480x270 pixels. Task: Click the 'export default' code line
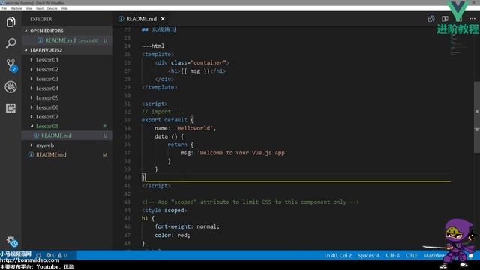pyautogui.click(x=167, y=120)
